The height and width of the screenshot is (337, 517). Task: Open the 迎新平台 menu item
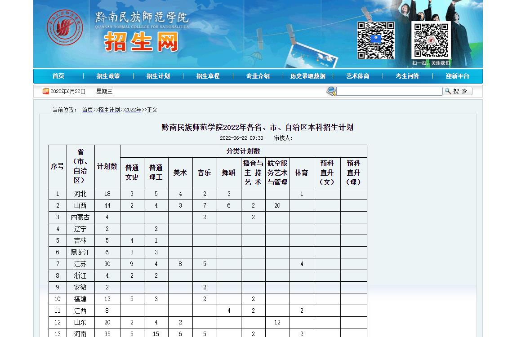point(457,76)
